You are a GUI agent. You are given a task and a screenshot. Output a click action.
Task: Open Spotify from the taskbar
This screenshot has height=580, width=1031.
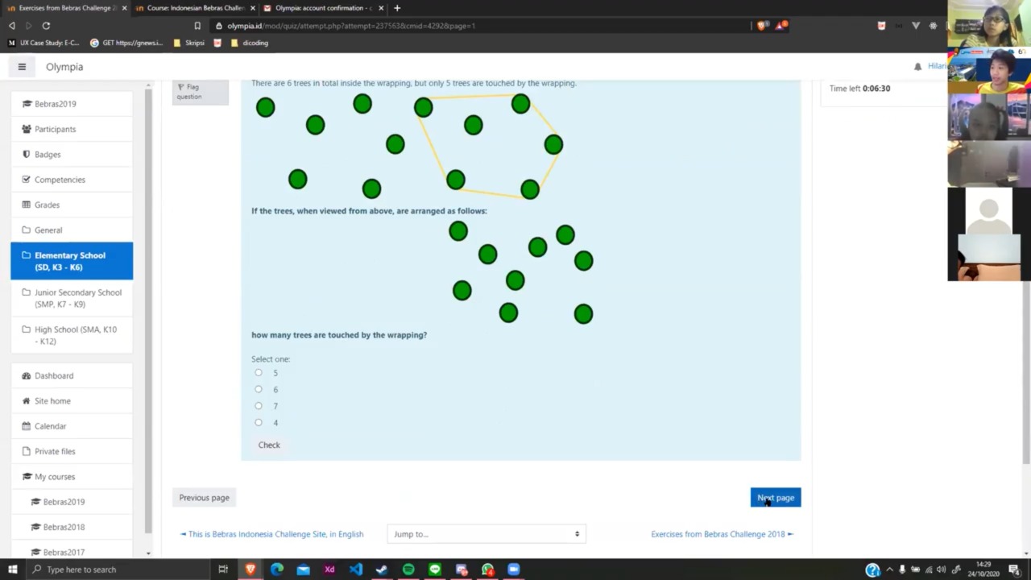click(408, 570)
